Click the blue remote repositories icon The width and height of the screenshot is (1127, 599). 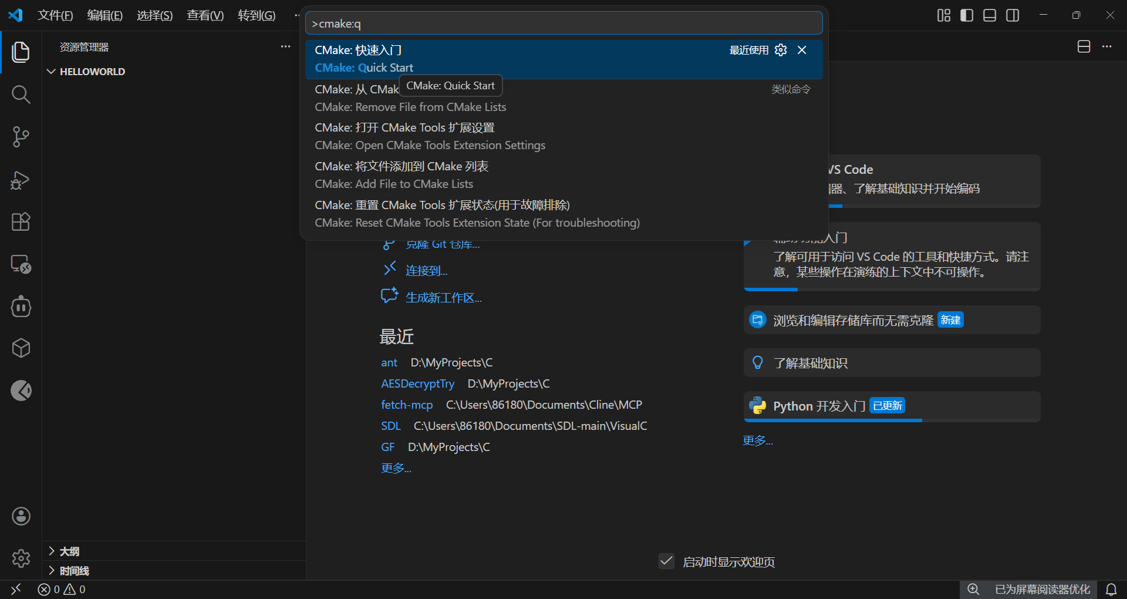tap(758, 319)
